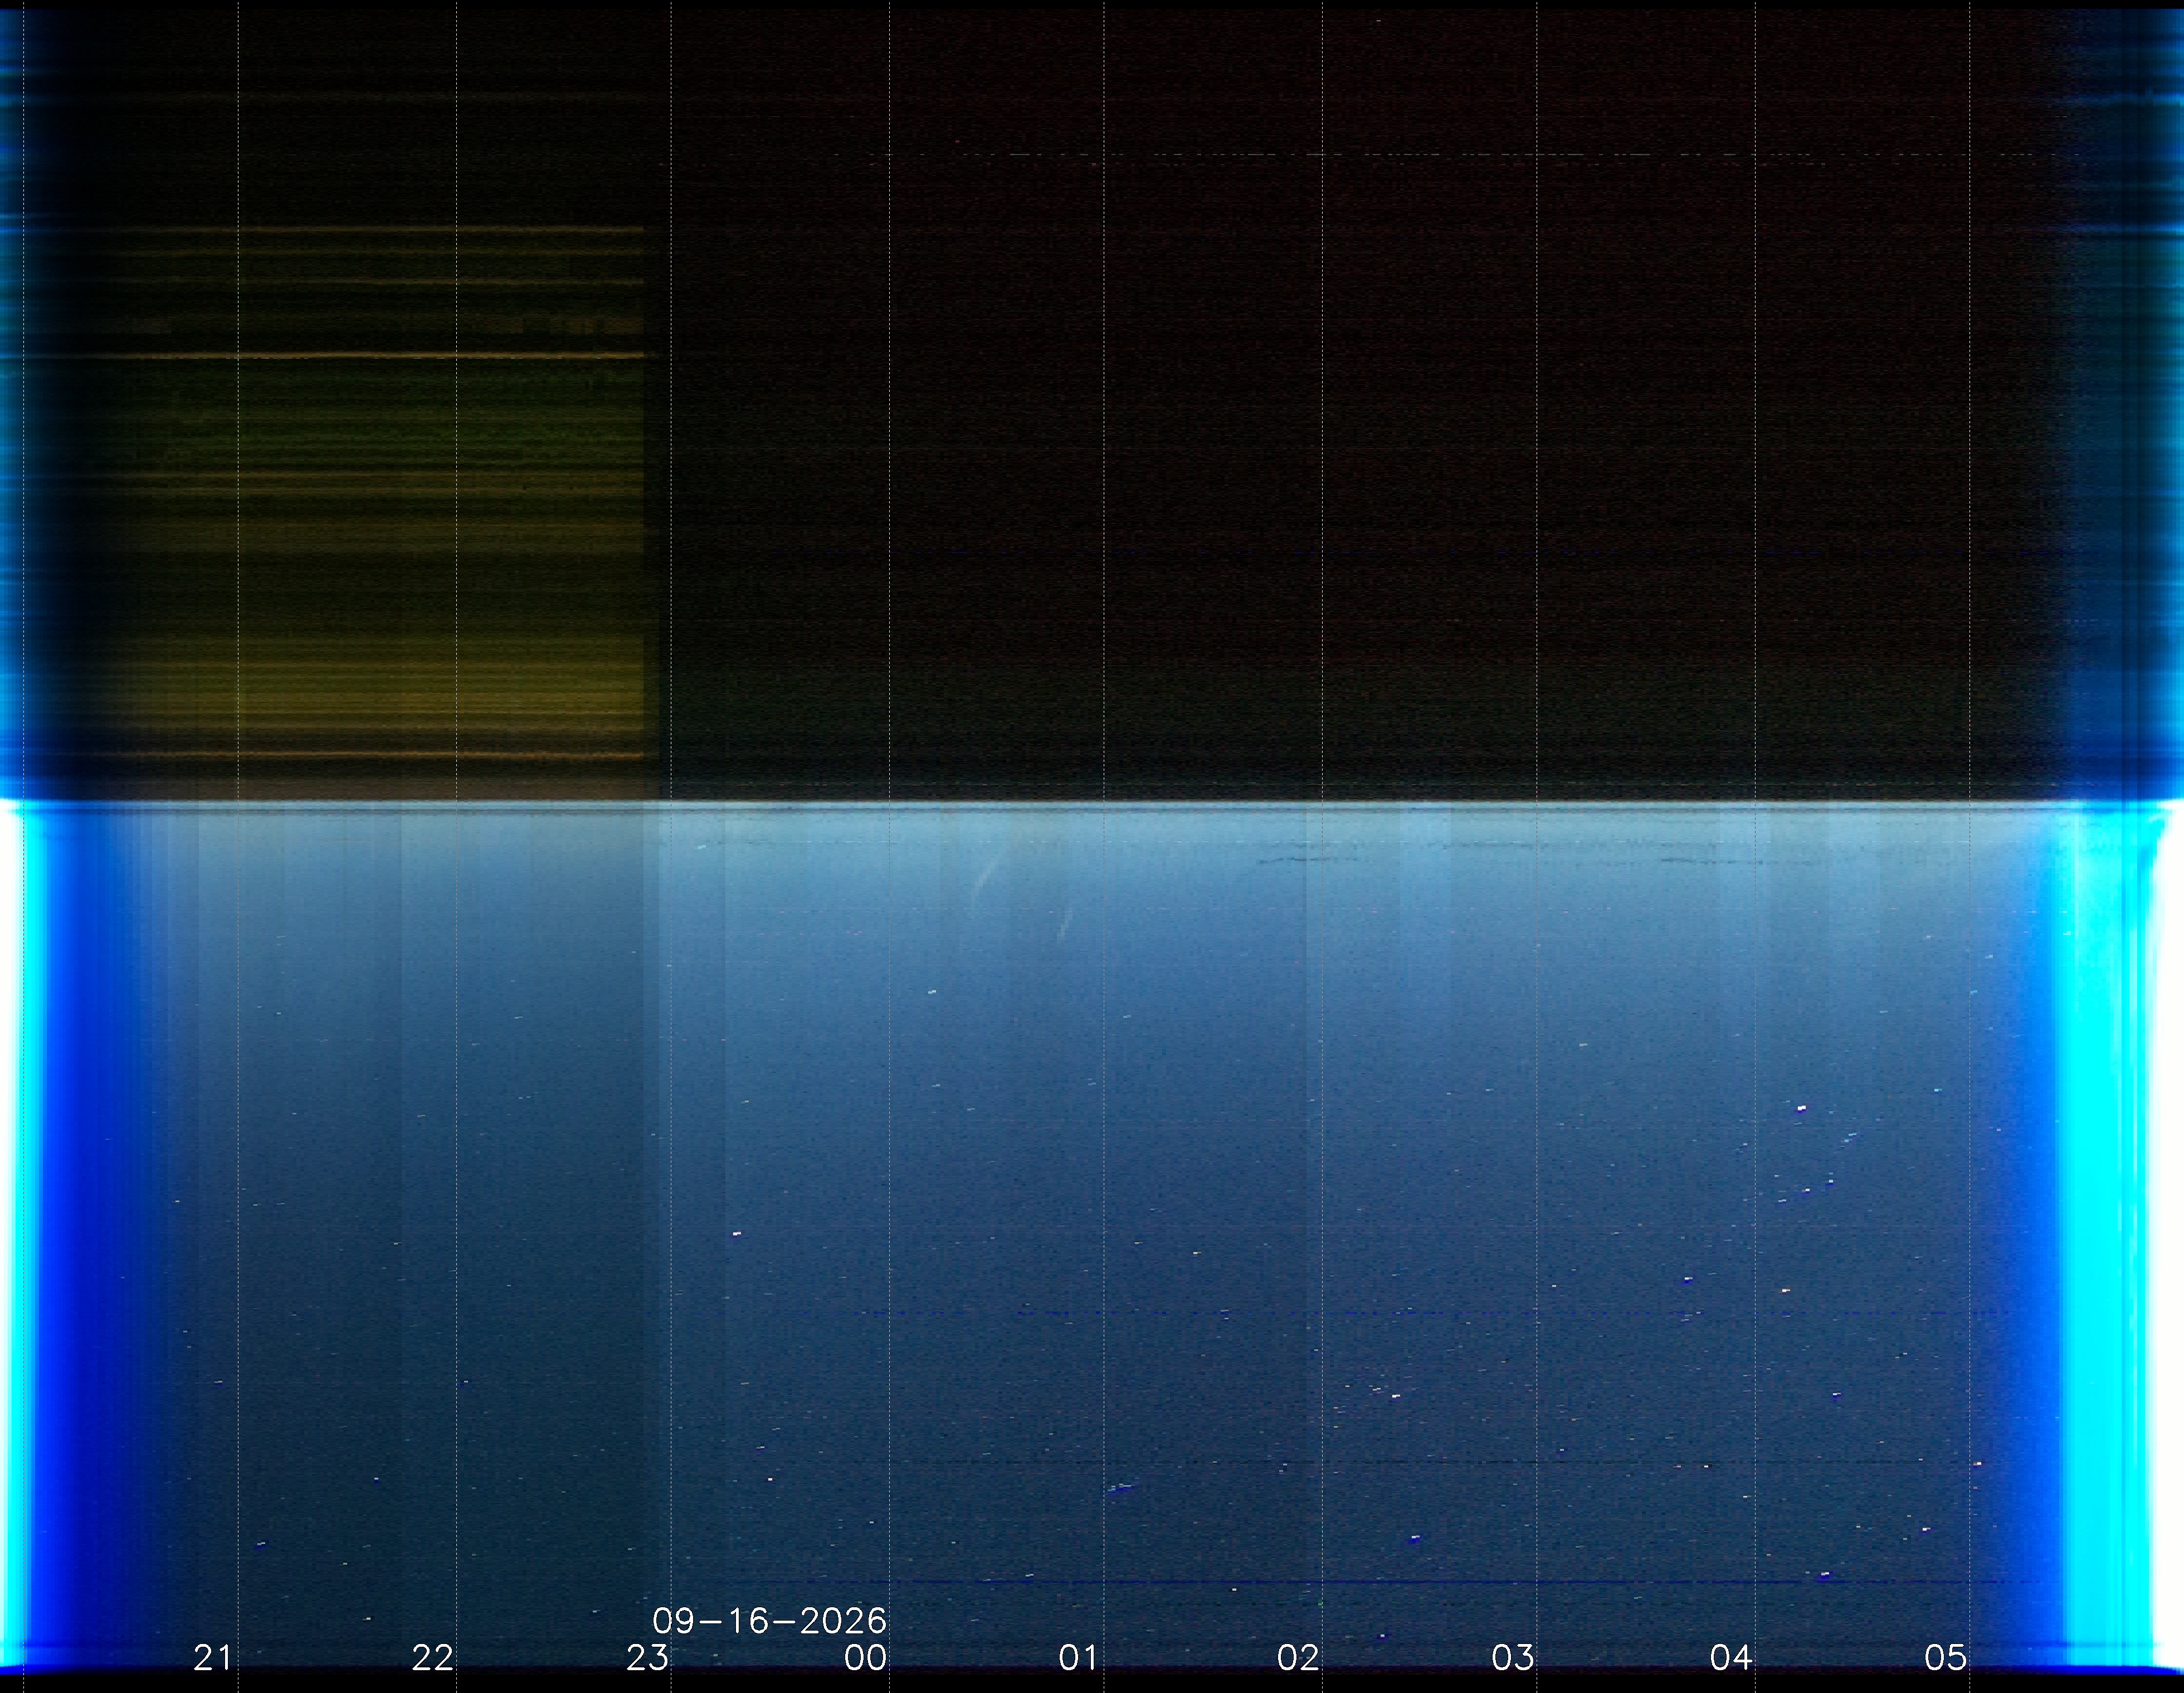Image resolution: width=2184 pixels, height=1693 pixels.
Task: Click the 05 hour label
Action: click(x=1945, y=1658)
